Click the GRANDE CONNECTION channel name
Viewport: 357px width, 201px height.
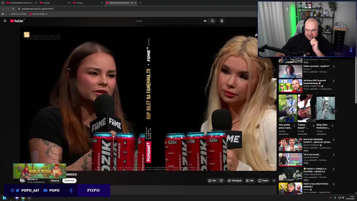(x=312, y=86)
